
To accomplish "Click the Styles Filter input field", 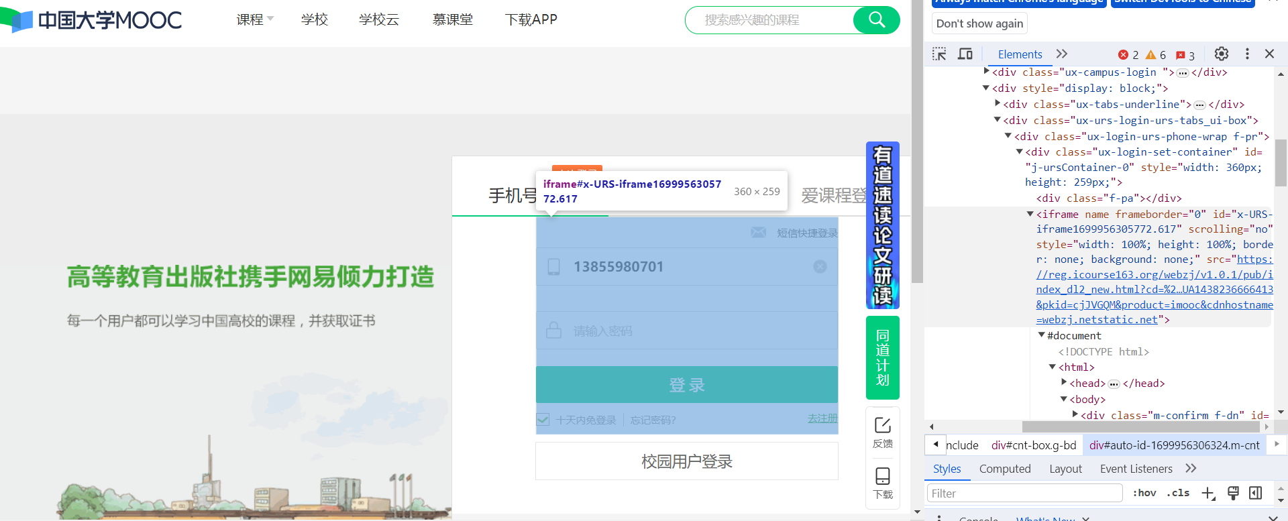I will pyautogui.click(x=1024, y=494).
